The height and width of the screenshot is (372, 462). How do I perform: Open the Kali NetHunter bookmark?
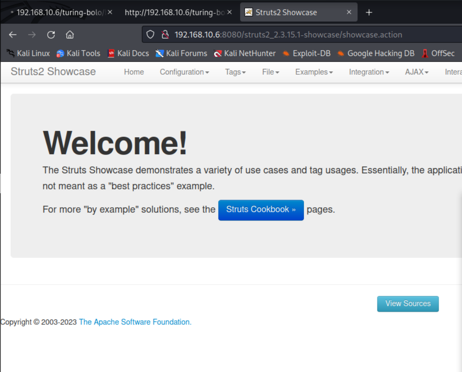(244, 53)
